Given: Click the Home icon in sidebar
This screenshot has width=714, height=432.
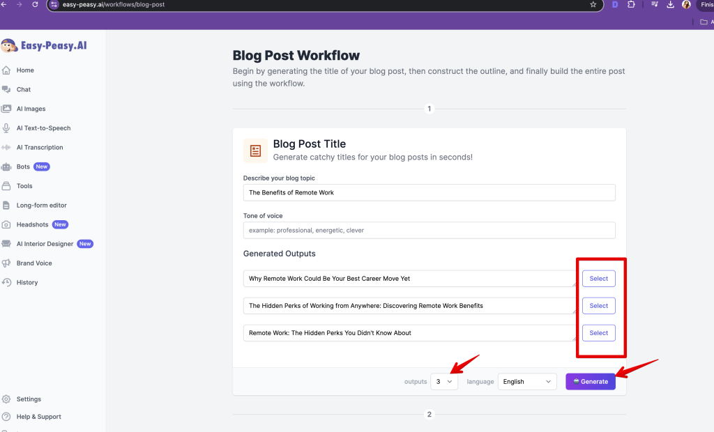Looking at the screenshot, I should pos(6,70).
